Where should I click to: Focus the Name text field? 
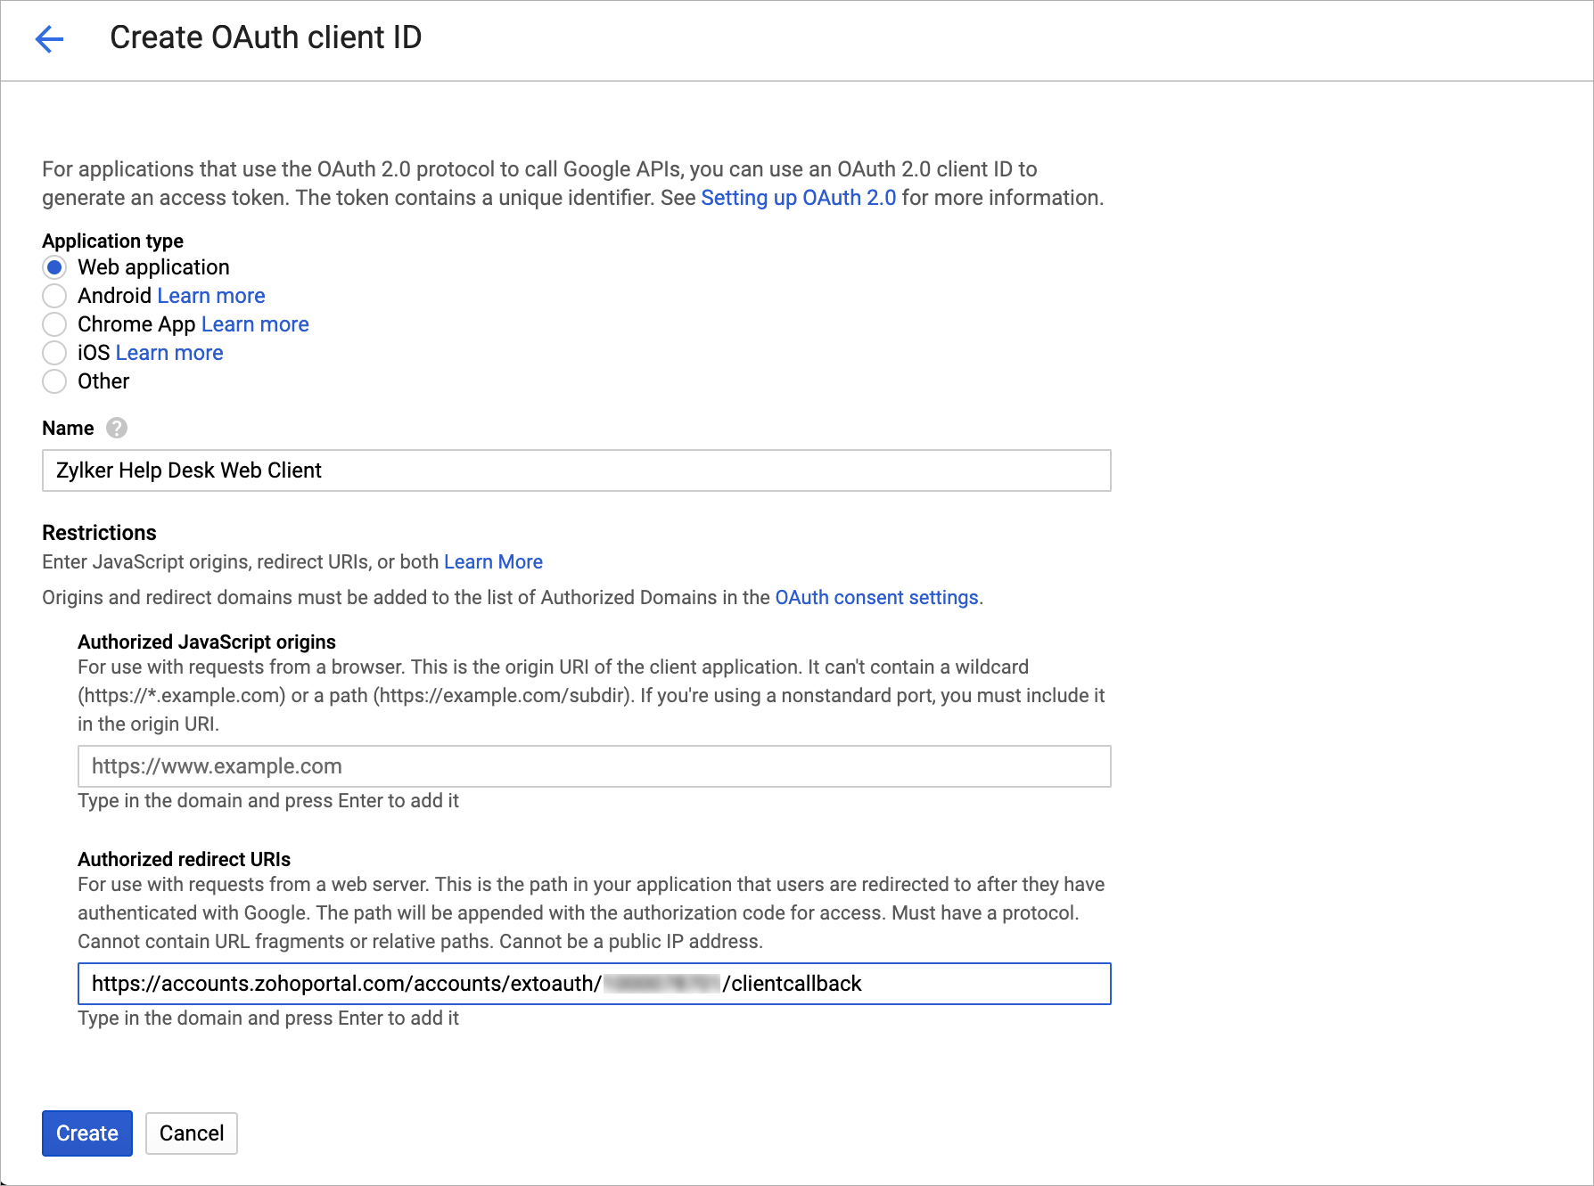[576, 470]
